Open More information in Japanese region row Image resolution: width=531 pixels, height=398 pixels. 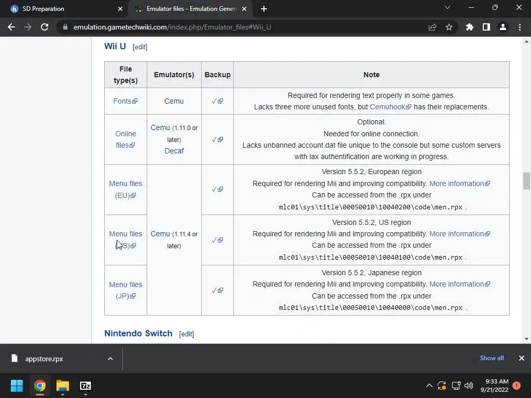pos(459,285)
